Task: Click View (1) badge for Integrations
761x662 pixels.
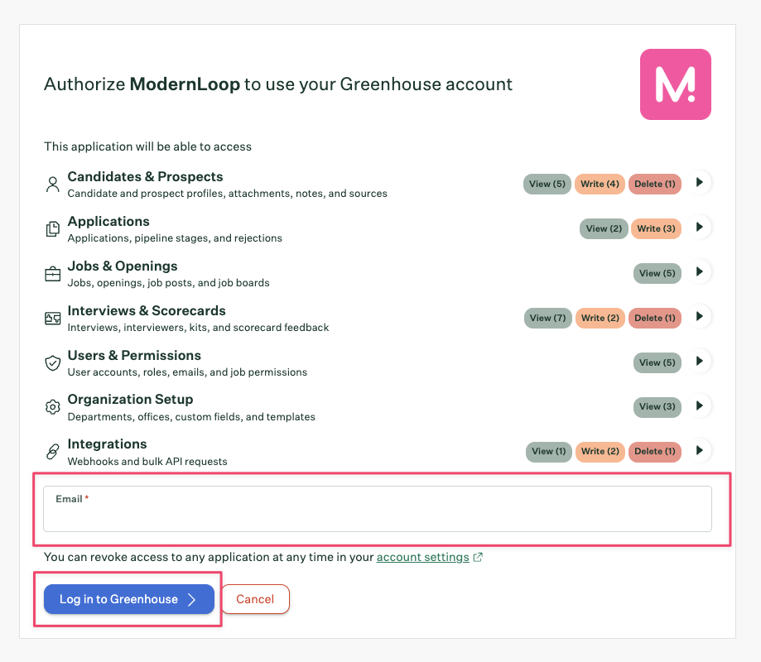Action: (x=548, y=452)
